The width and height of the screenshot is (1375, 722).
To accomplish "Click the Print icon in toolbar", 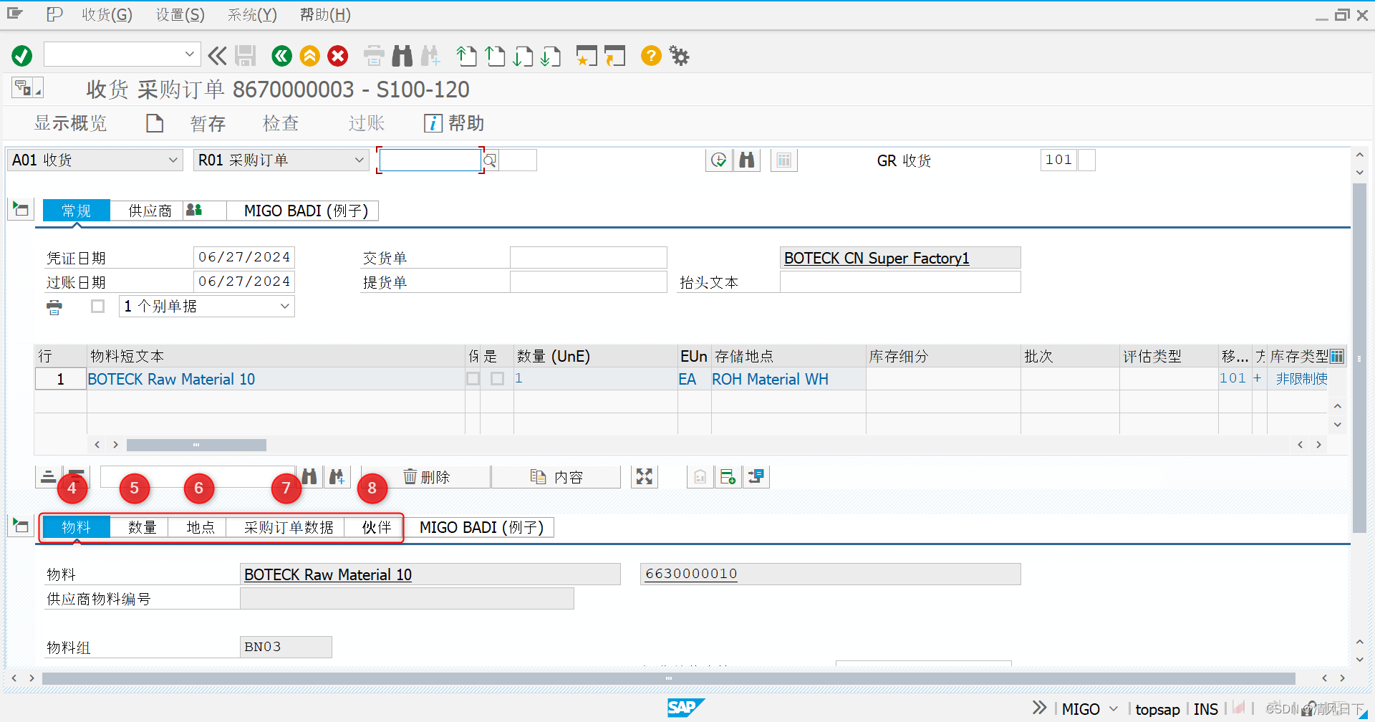I will click(x=374, y=56).
